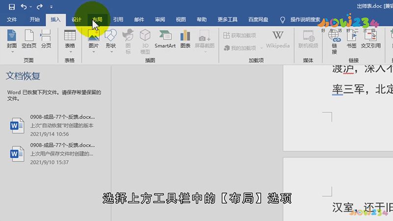393x221 pixels.
Task: Click the 文档恢复 pane heading
Action: click(x=23, y=76)
